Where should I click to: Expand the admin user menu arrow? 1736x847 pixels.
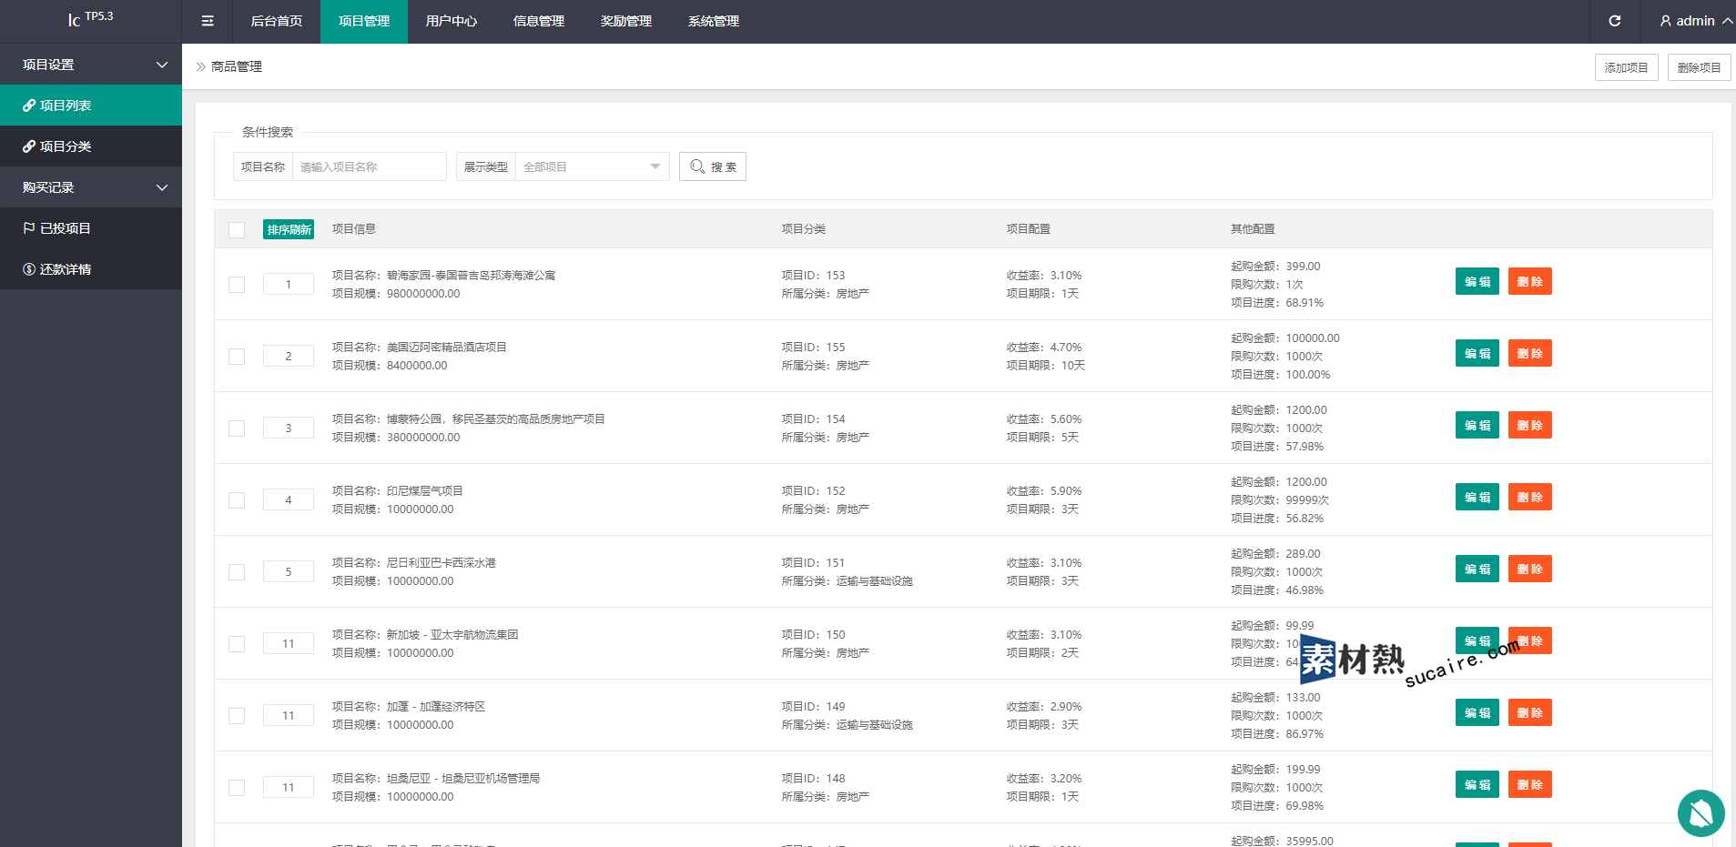[x=1727, y=21]
